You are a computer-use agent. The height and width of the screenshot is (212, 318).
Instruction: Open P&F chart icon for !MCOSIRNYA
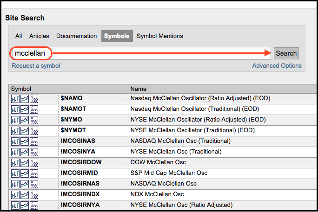[x=34, y=206]
